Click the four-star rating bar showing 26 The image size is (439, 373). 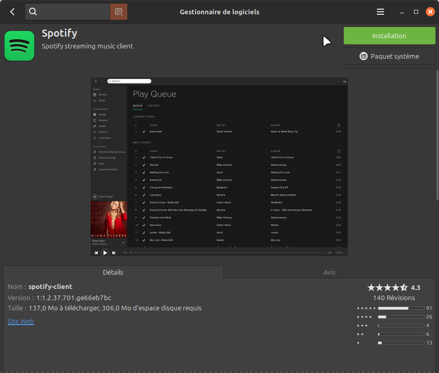[401, 317]
